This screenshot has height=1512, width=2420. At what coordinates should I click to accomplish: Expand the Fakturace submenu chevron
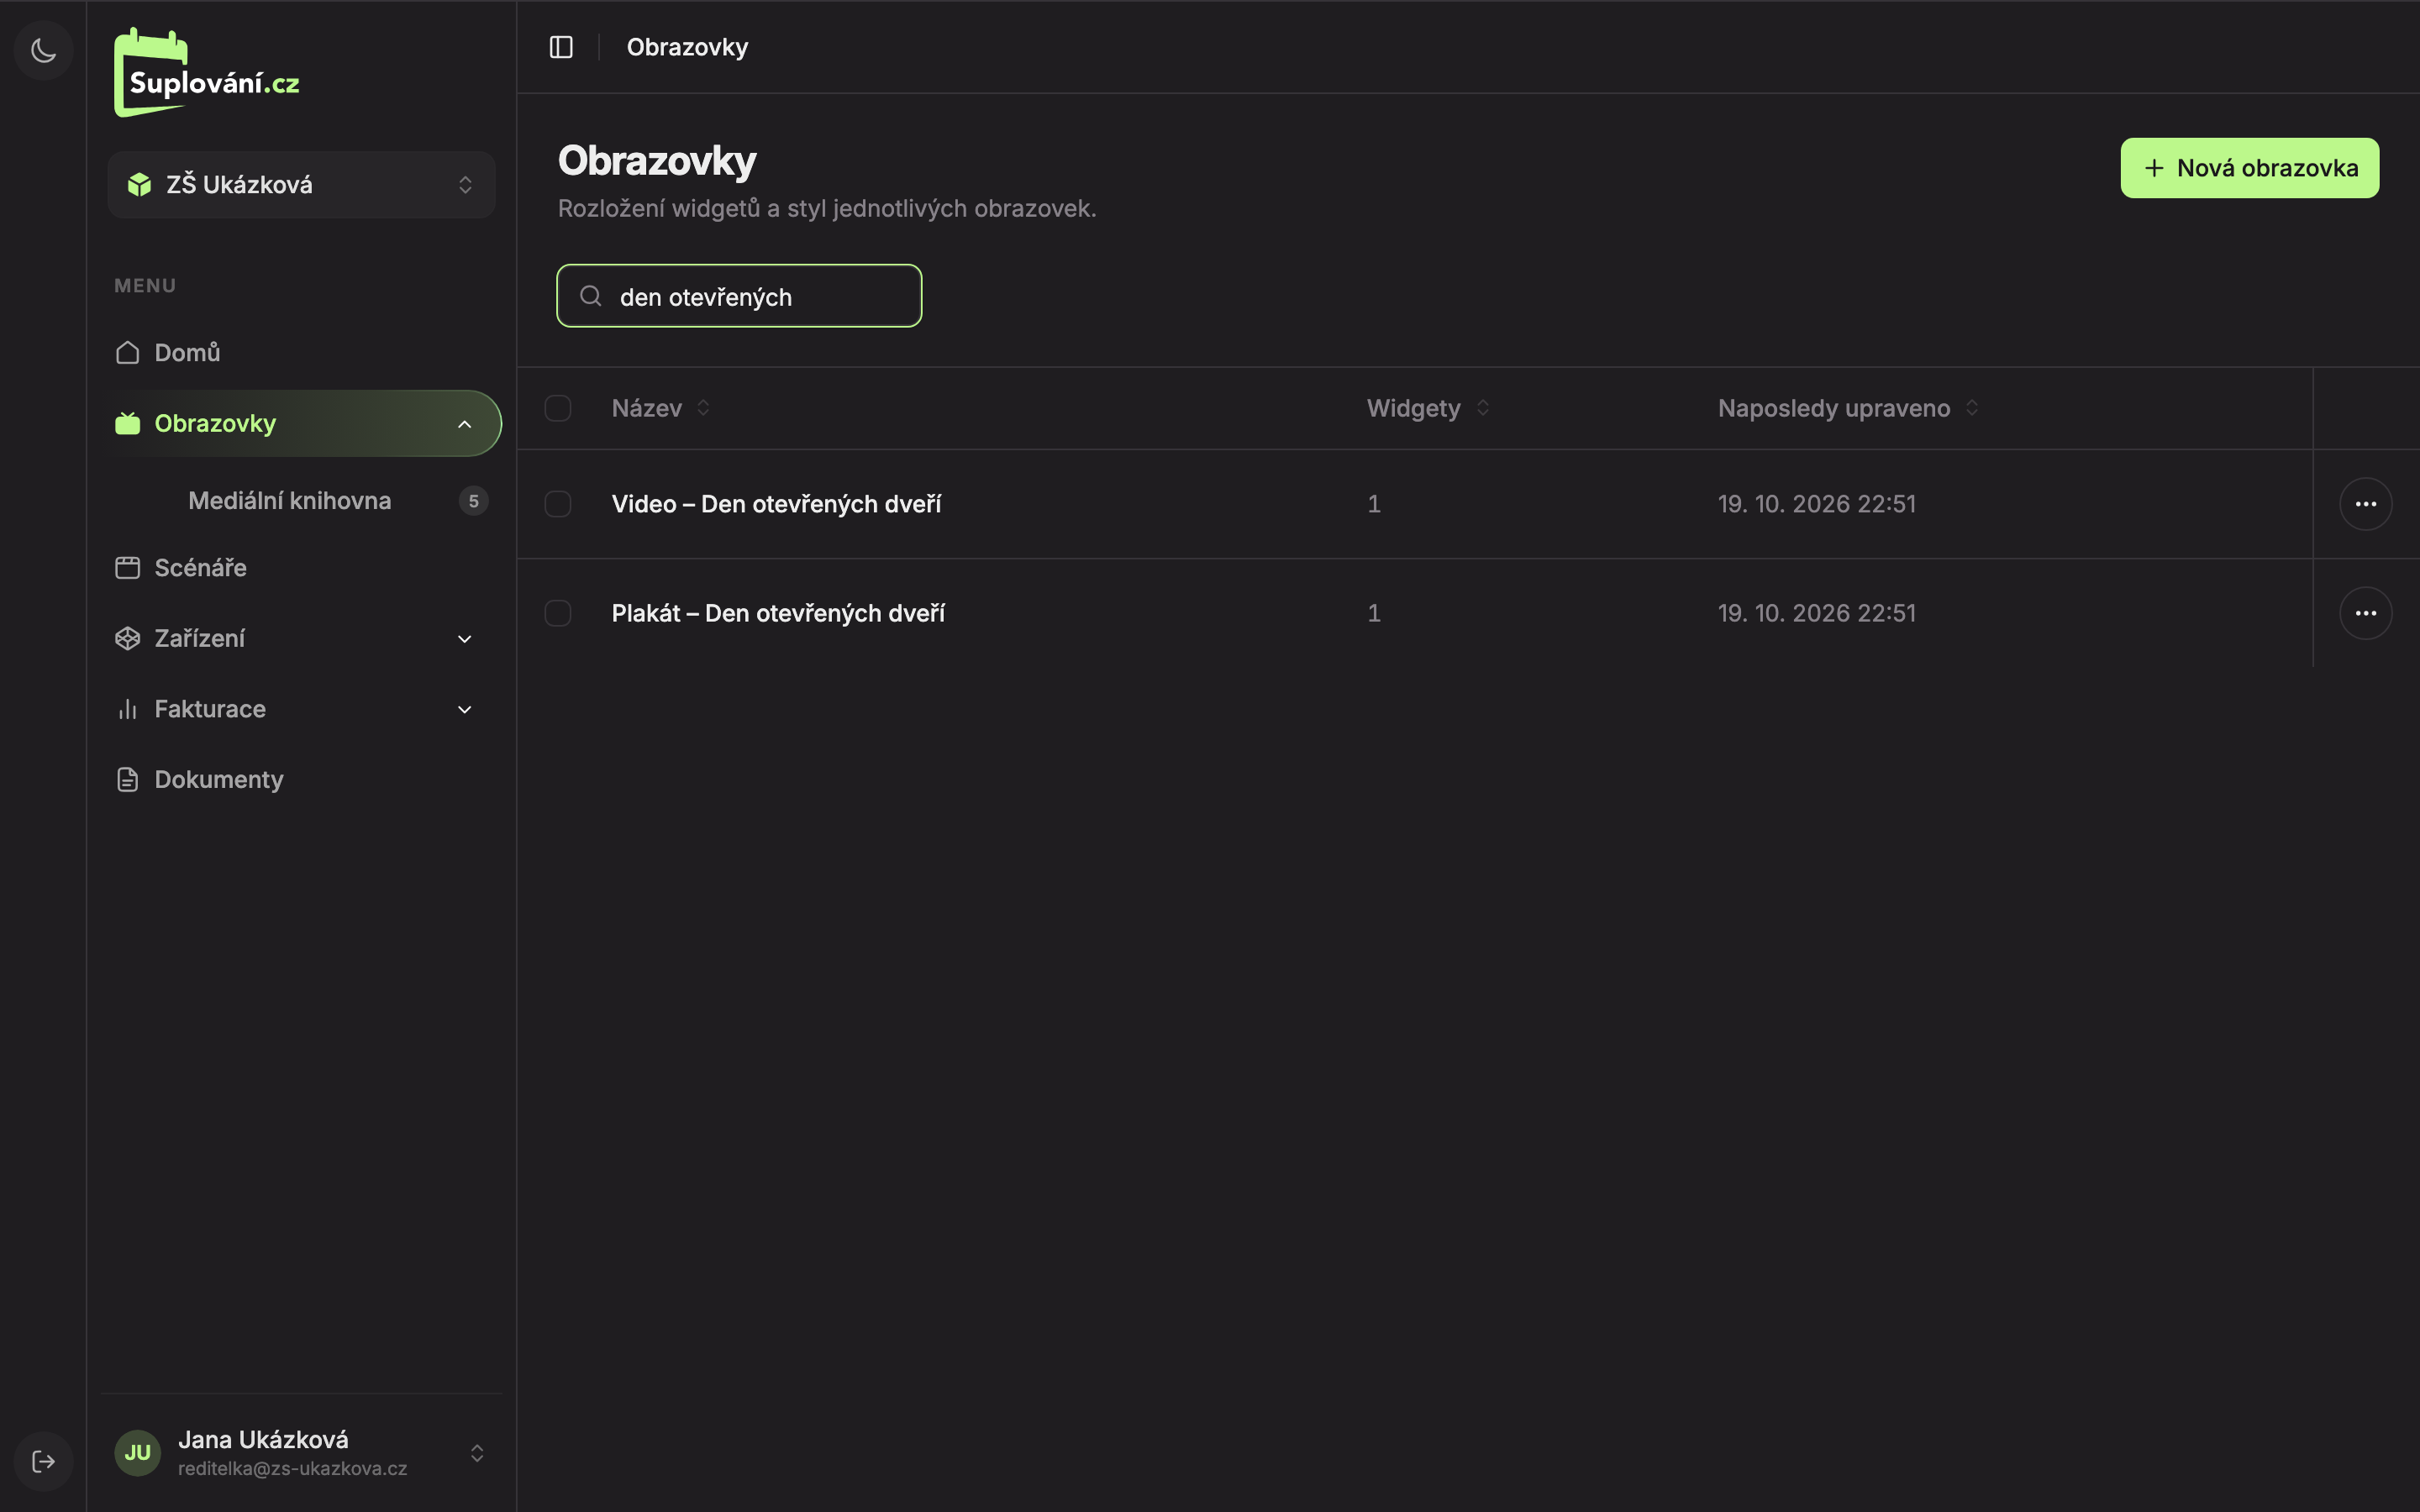[x=464, y=710]
